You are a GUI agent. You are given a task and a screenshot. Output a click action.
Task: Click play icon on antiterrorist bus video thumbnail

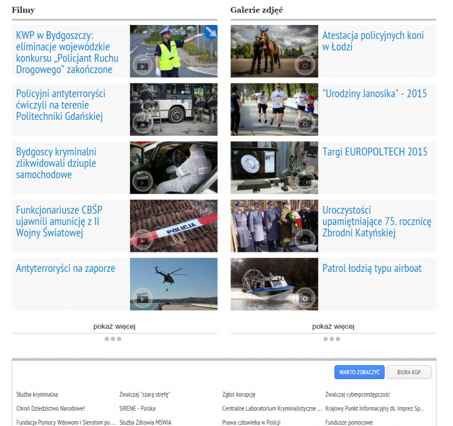142,124
